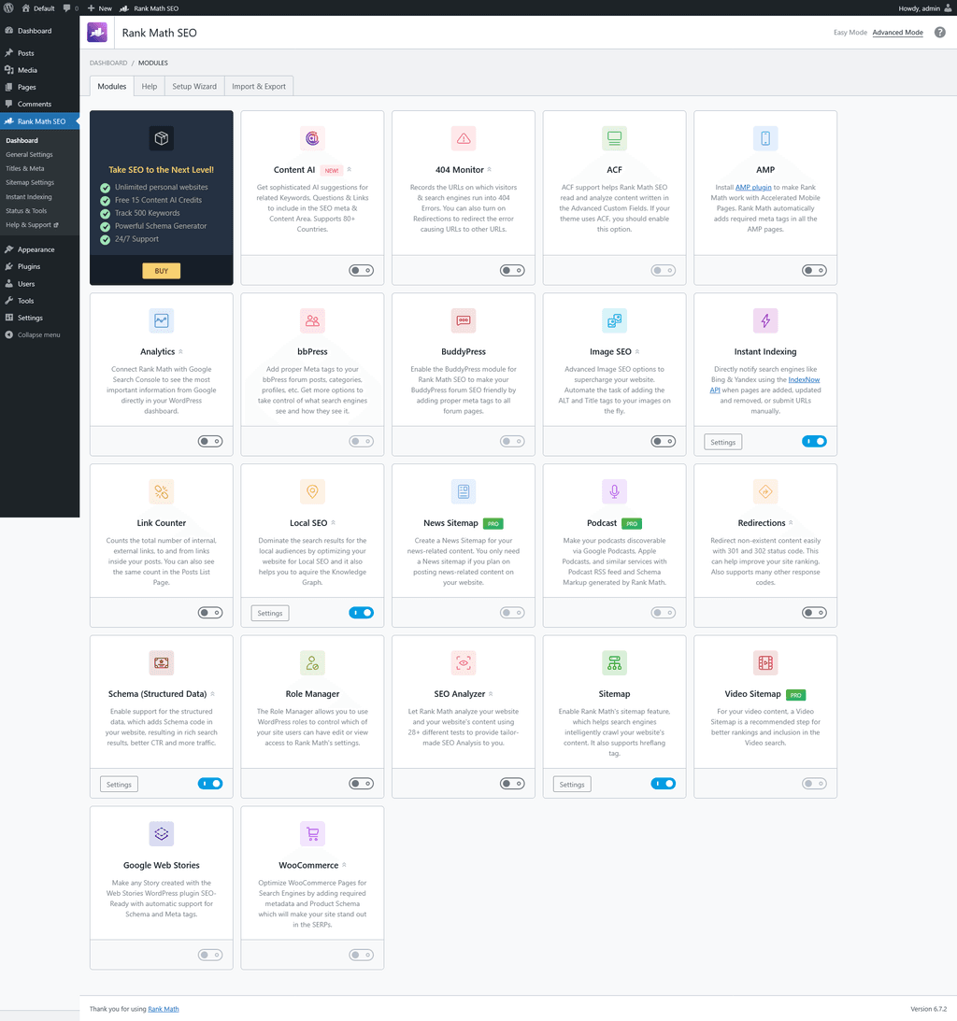957x1021 pixels.
Task: Enable the Content AI module toggle
Action: pyautogui.click(x=361, y=270)
